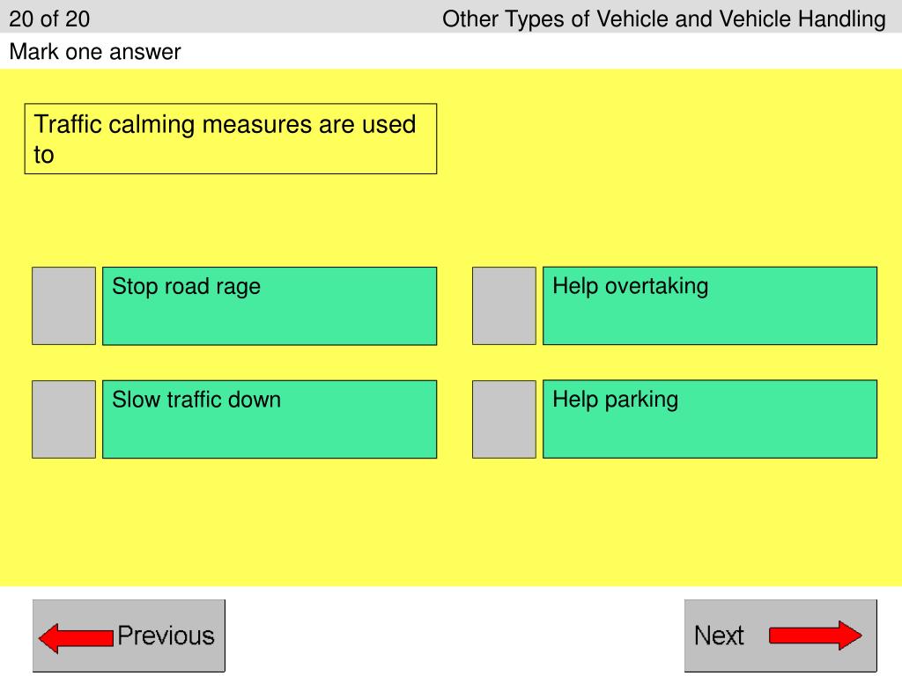This screenshot has width=902, height=676.
Task: Click the red left arrow icon
Action: [76, 637]
